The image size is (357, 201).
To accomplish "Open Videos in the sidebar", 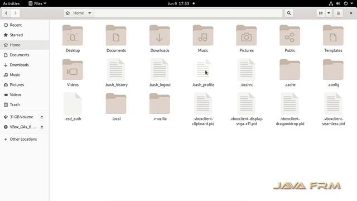I will coord(25,94).
